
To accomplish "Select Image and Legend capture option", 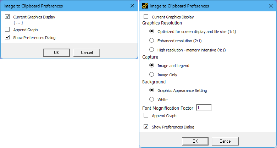I will click(x=152, y=65).
